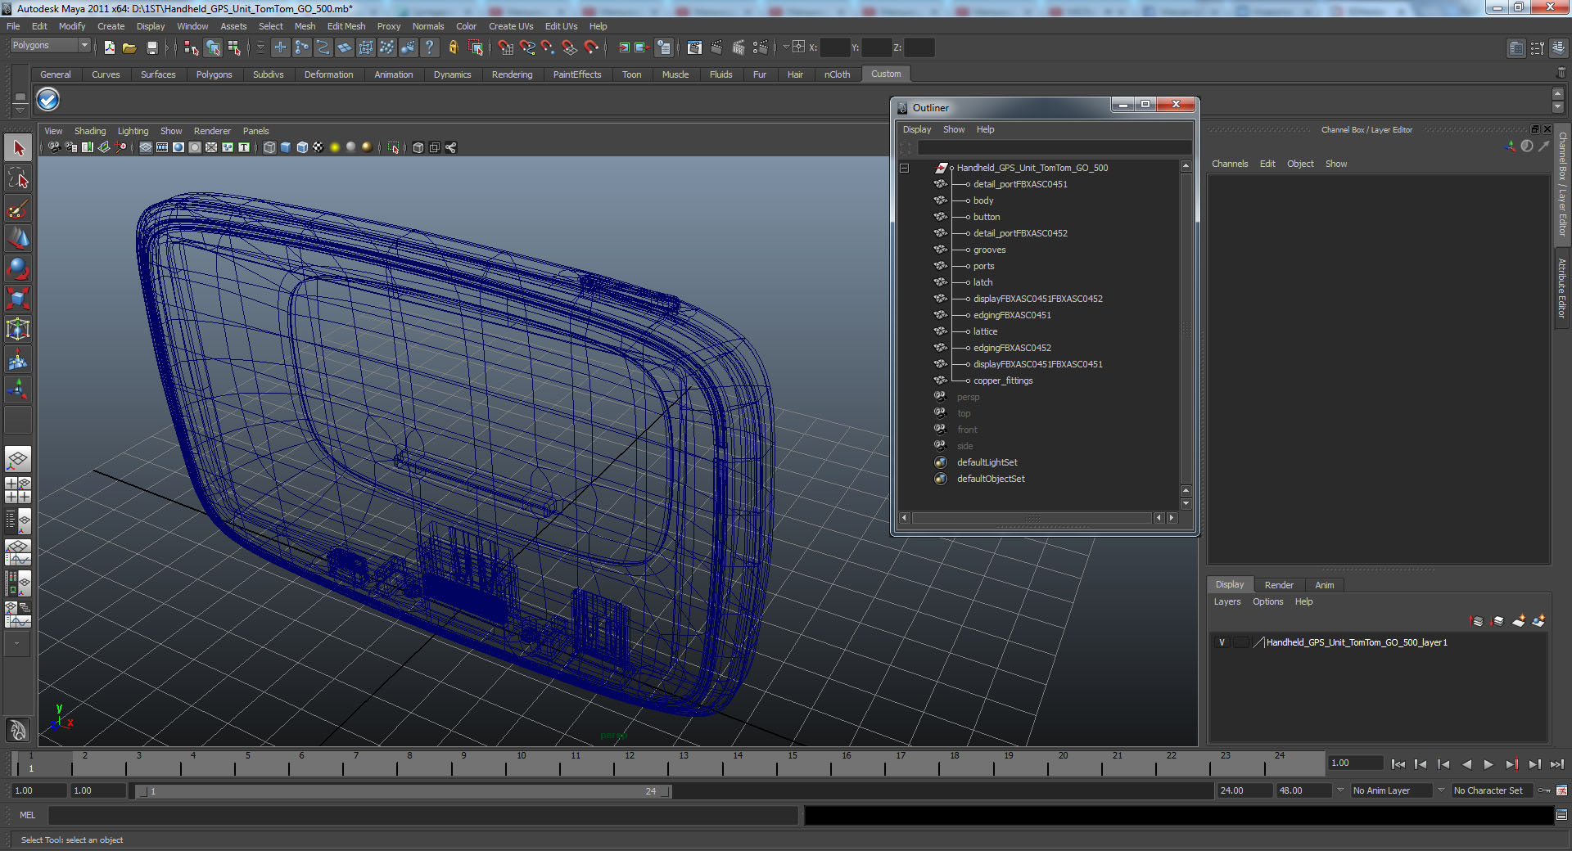This screenshot has width=1572, height=851.
Task: Click the blue checkmark Custom shelf icon
Action: pyautogui.click(x=48, y=100)
